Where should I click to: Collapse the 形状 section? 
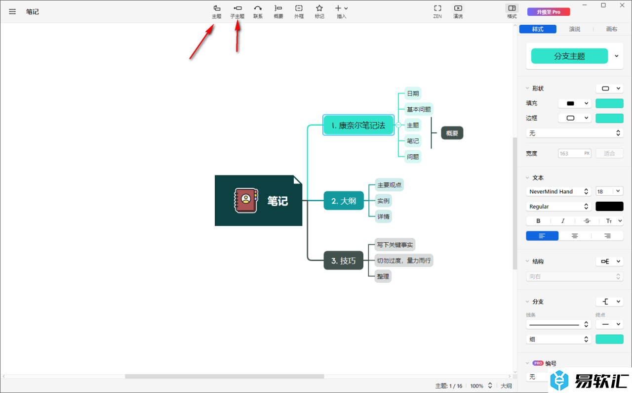pyautogui.click(x=527, y=88)
